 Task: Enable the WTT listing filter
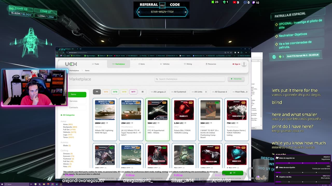point(133,92)
